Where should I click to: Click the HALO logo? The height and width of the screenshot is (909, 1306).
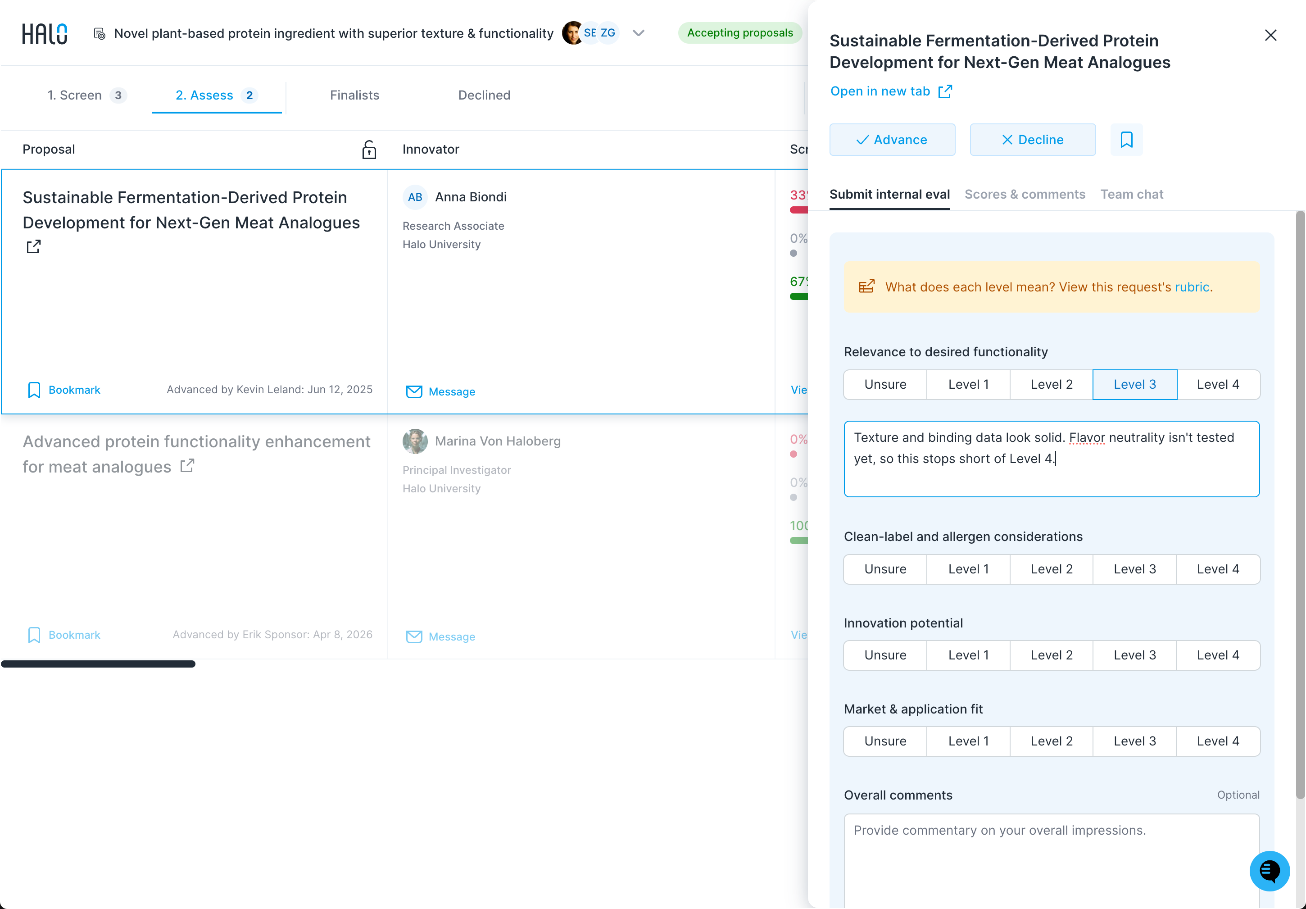coord(45,34)
